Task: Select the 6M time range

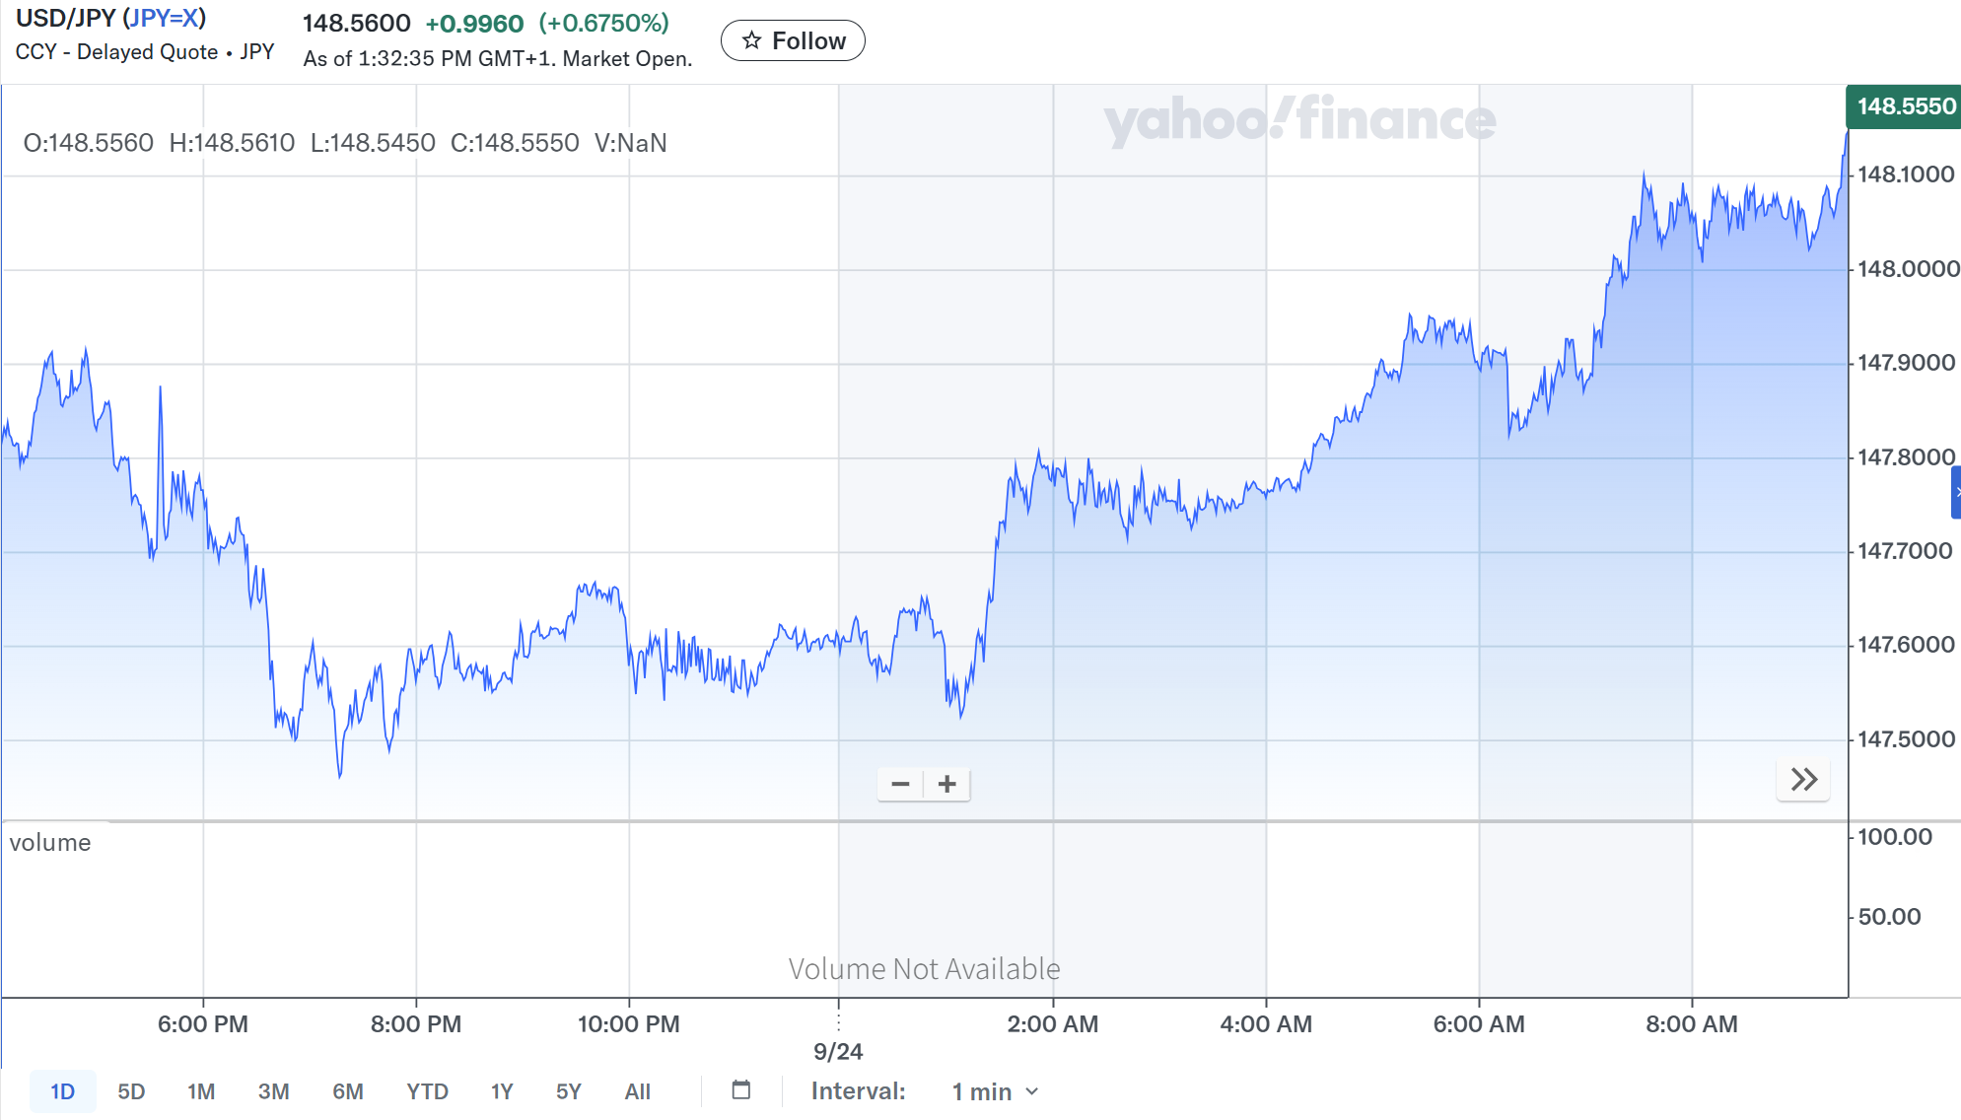Action: click(x=347, y=1091)
